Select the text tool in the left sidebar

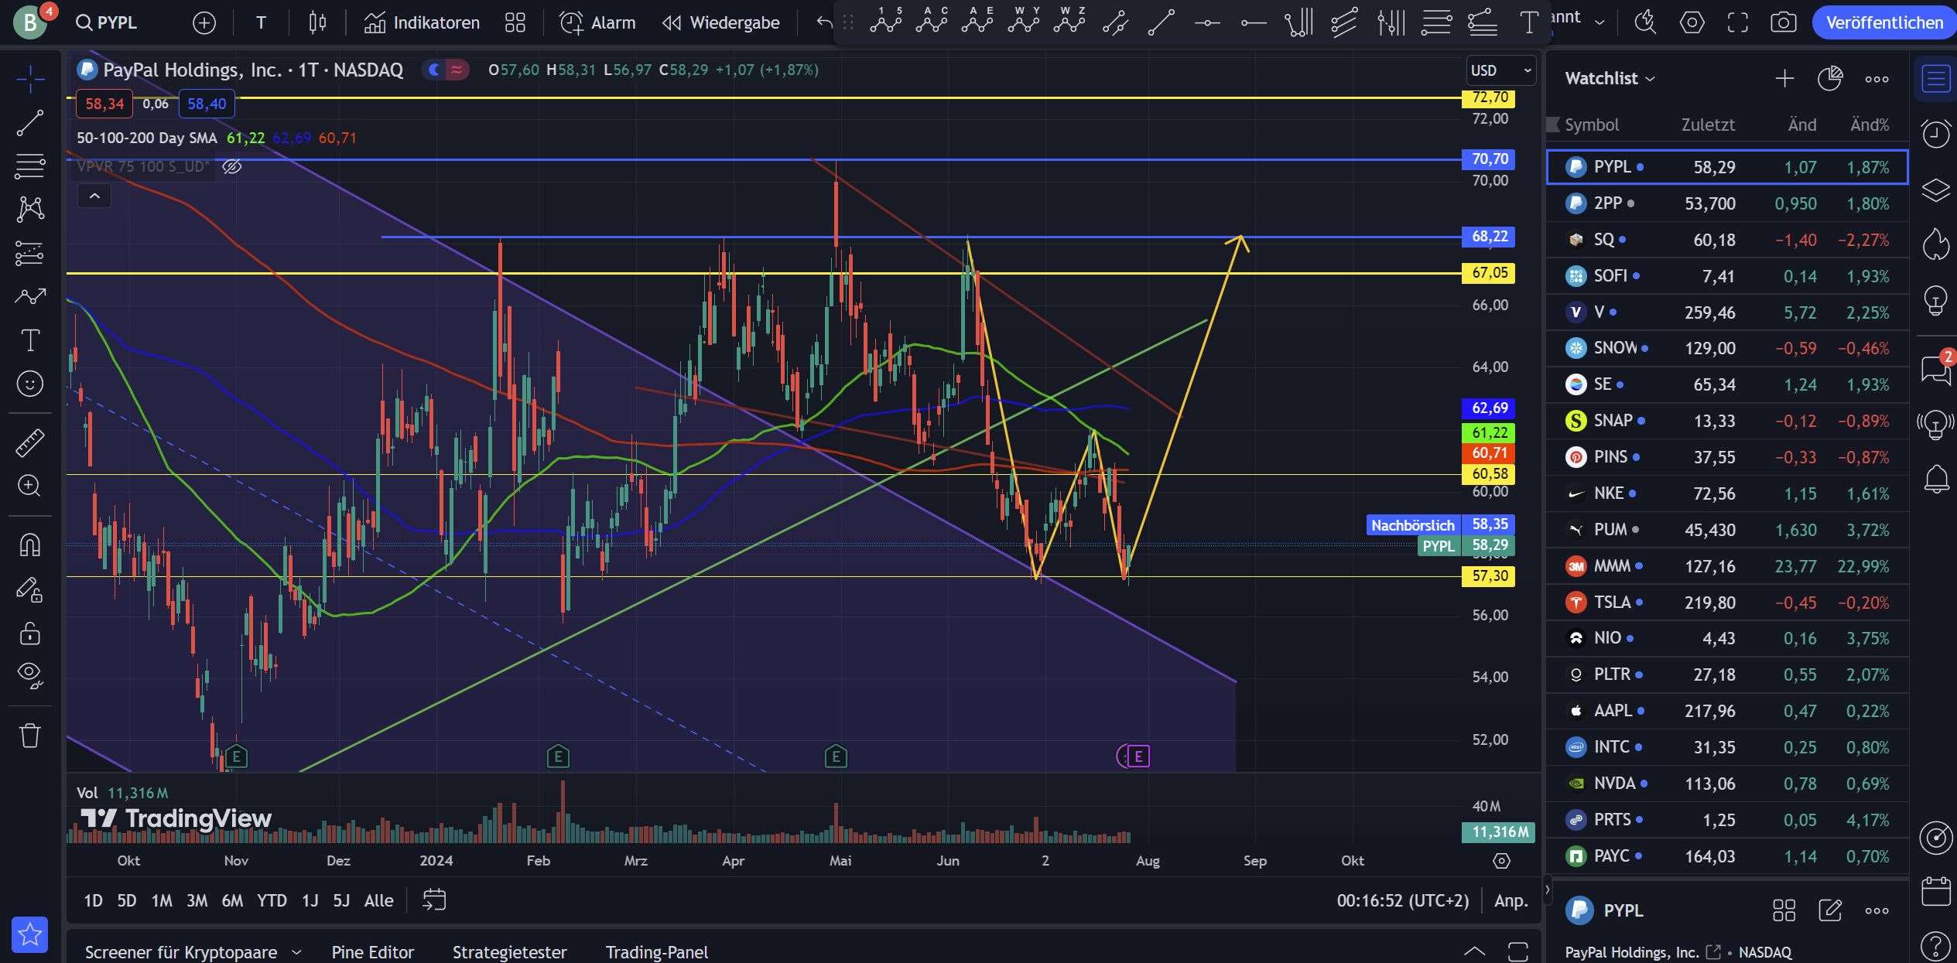coord(30,340)
